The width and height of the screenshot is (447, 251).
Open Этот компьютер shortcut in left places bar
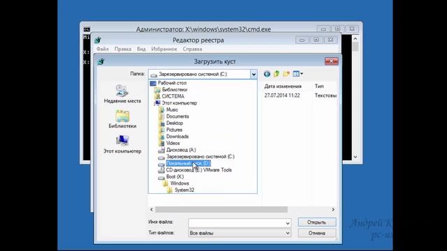click(x=122, y=144)
